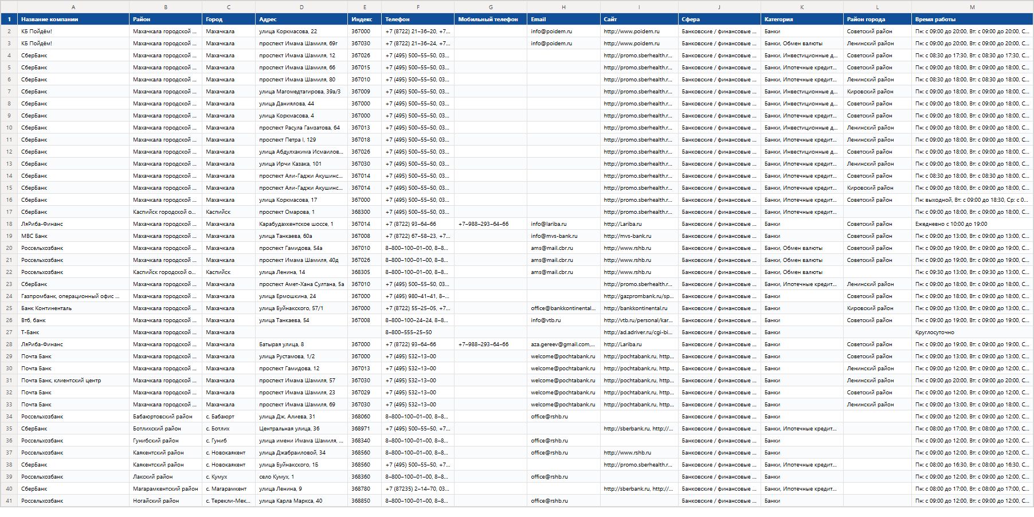Click the 'Банк Континенталь' company cell
This screenshot has width=1034, height=517.
pos(73,308)
